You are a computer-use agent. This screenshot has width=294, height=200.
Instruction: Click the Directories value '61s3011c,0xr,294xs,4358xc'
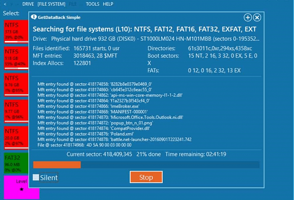point(220,48)
